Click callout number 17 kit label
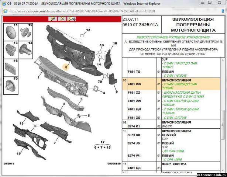 tap(103, 142)
